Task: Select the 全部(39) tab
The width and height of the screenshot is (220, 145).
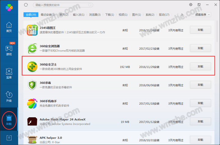Action: [31, 15]
